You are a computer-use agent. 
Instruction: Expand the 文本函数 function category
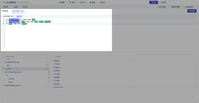[x=53, y=64]
